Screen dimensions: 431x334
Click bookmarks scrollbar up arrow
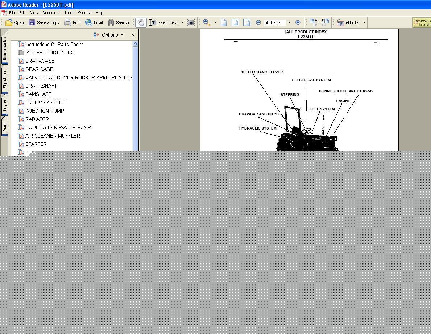135,44
